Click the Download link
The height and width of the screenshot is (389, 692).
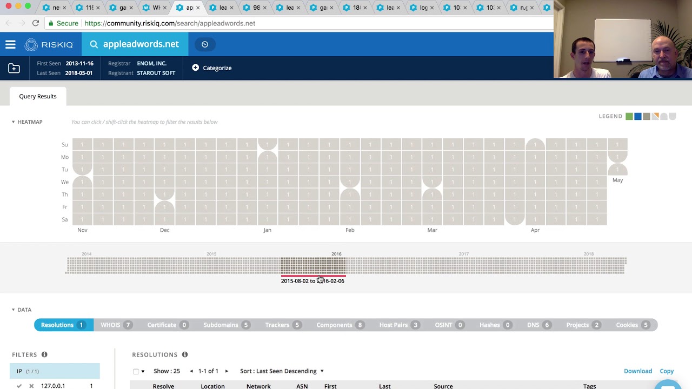pyautogui.click(x=638, y=371)
